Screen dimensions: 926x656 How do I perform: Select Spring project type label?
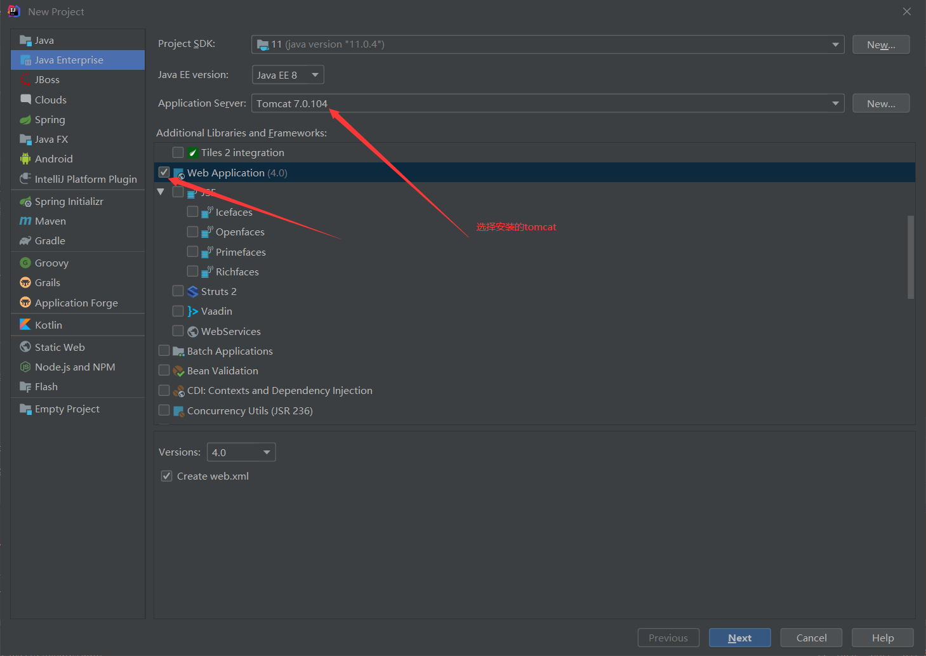tap(50, 120)
